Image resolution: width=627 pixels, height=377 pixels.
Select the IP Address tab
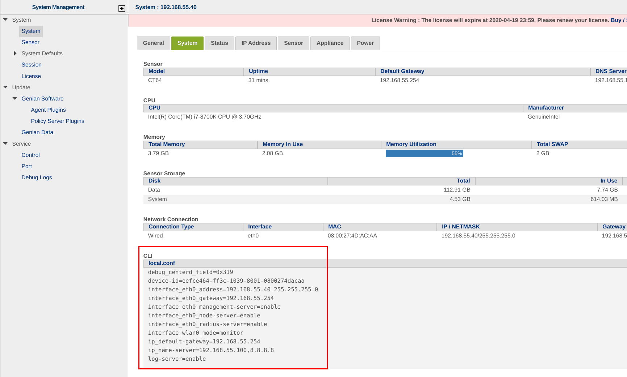coord(256,43)
